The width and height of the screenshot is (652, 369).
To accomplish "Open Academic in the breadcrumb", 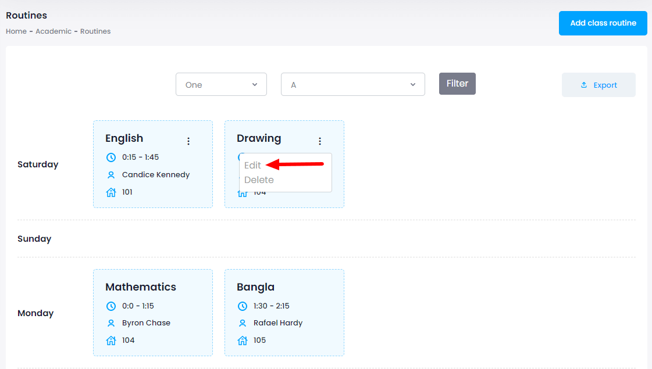I will 54,31.
